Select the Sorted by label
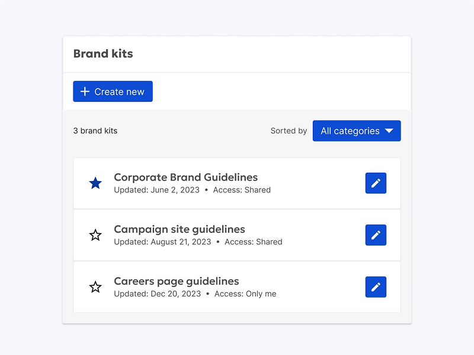The width and height of the screenshot is (474, 355). 289,131
